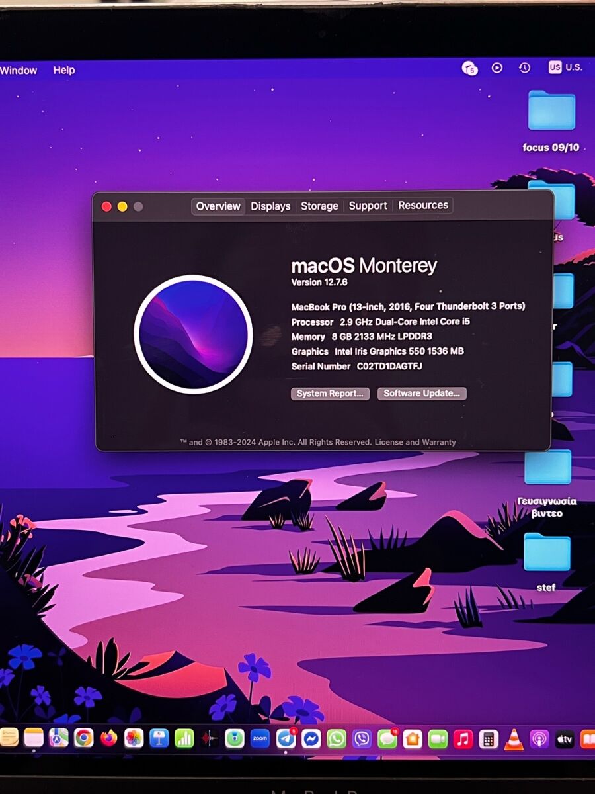This screenshot has height=794, width=595.
Task: Launch Zoom from the Dock
Action: coord(260,738)
